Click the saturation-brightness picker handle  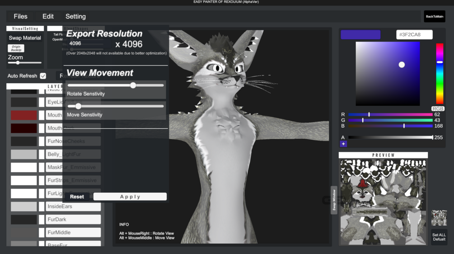(x=402, y=65)
